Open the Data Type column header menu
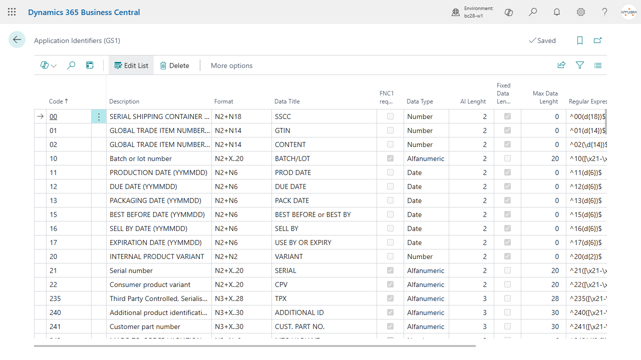Viewport: 641px width, 360px height. [x=420, y=101]
